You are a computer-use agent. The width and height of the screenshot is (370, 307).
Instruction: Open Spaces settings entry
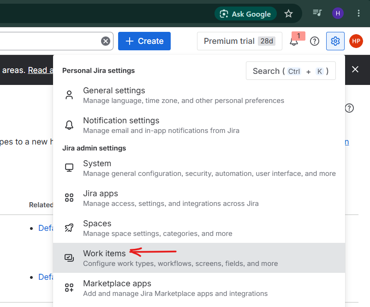199,228
